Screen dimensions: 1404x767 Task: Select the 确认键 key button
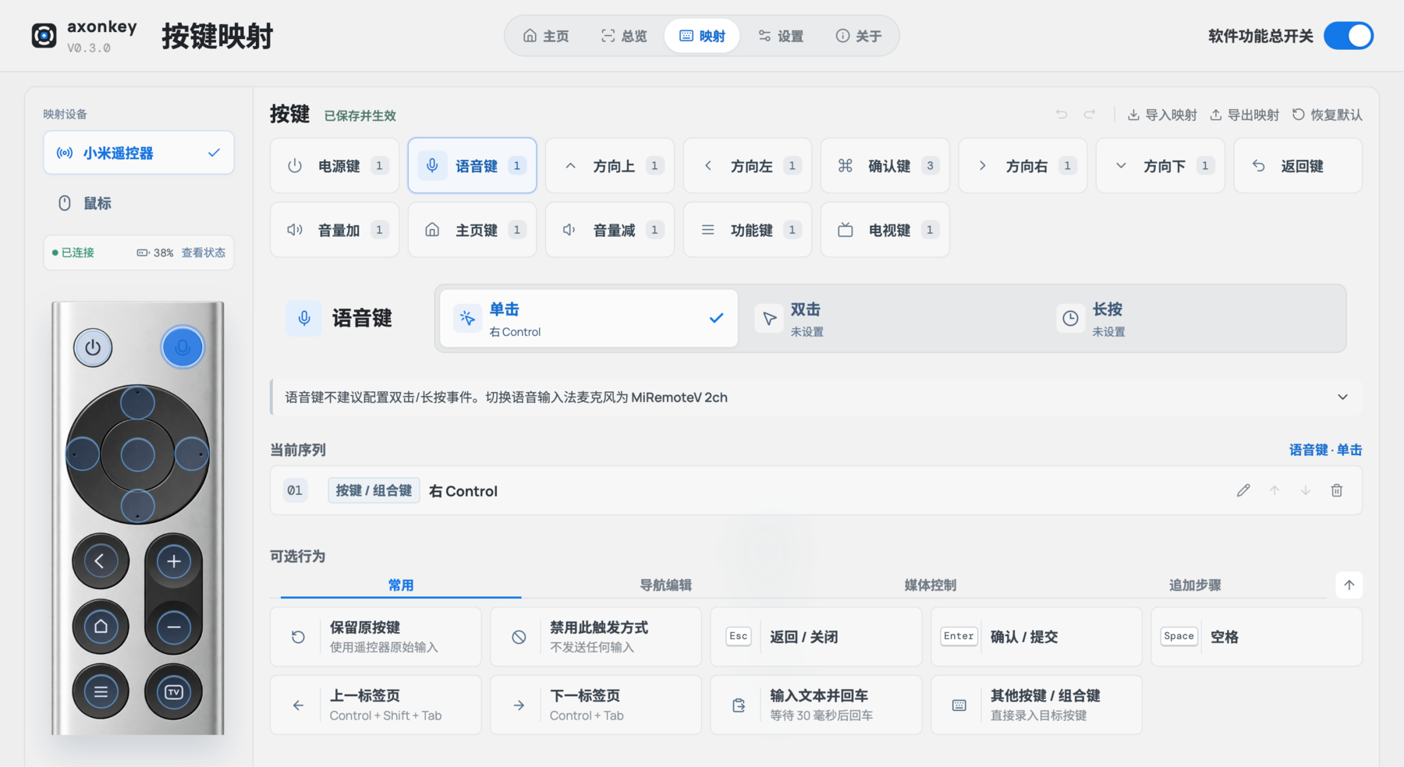point(885,165)
